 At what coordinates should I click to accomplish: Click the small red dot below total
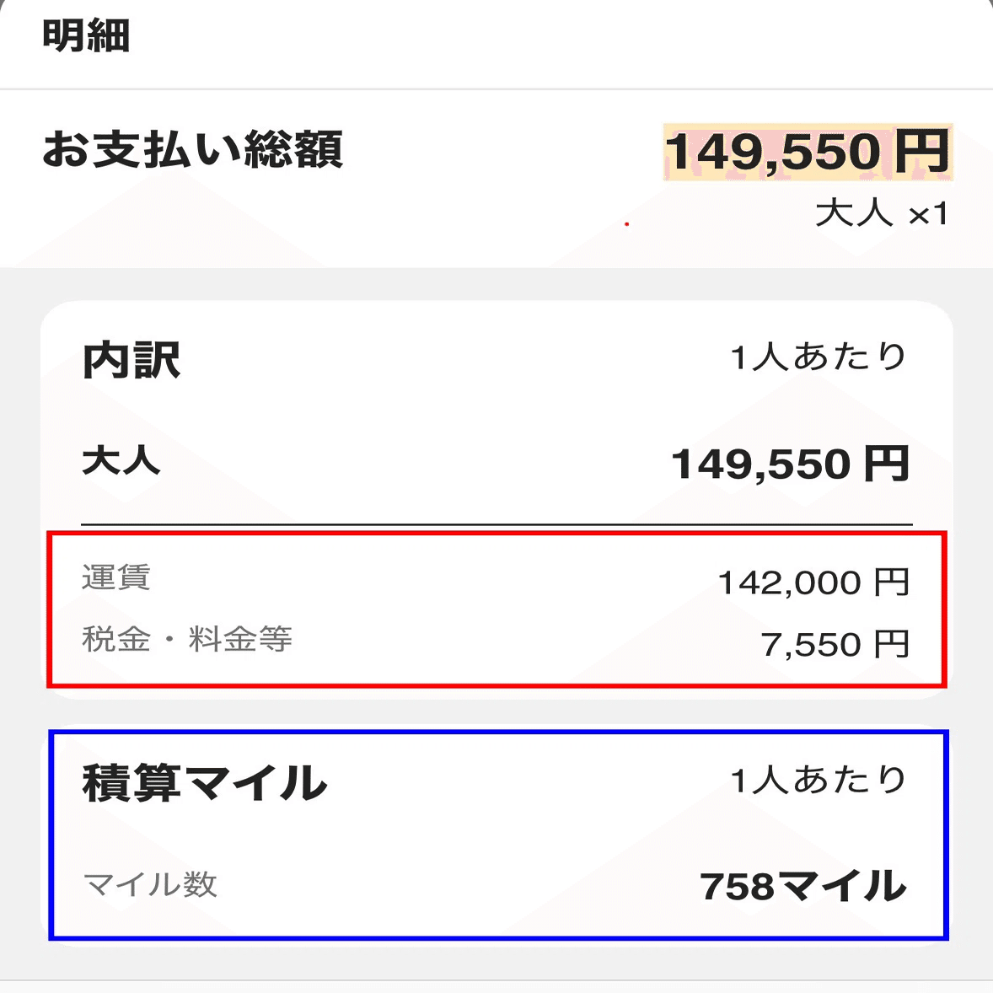(x=626, y=224)
